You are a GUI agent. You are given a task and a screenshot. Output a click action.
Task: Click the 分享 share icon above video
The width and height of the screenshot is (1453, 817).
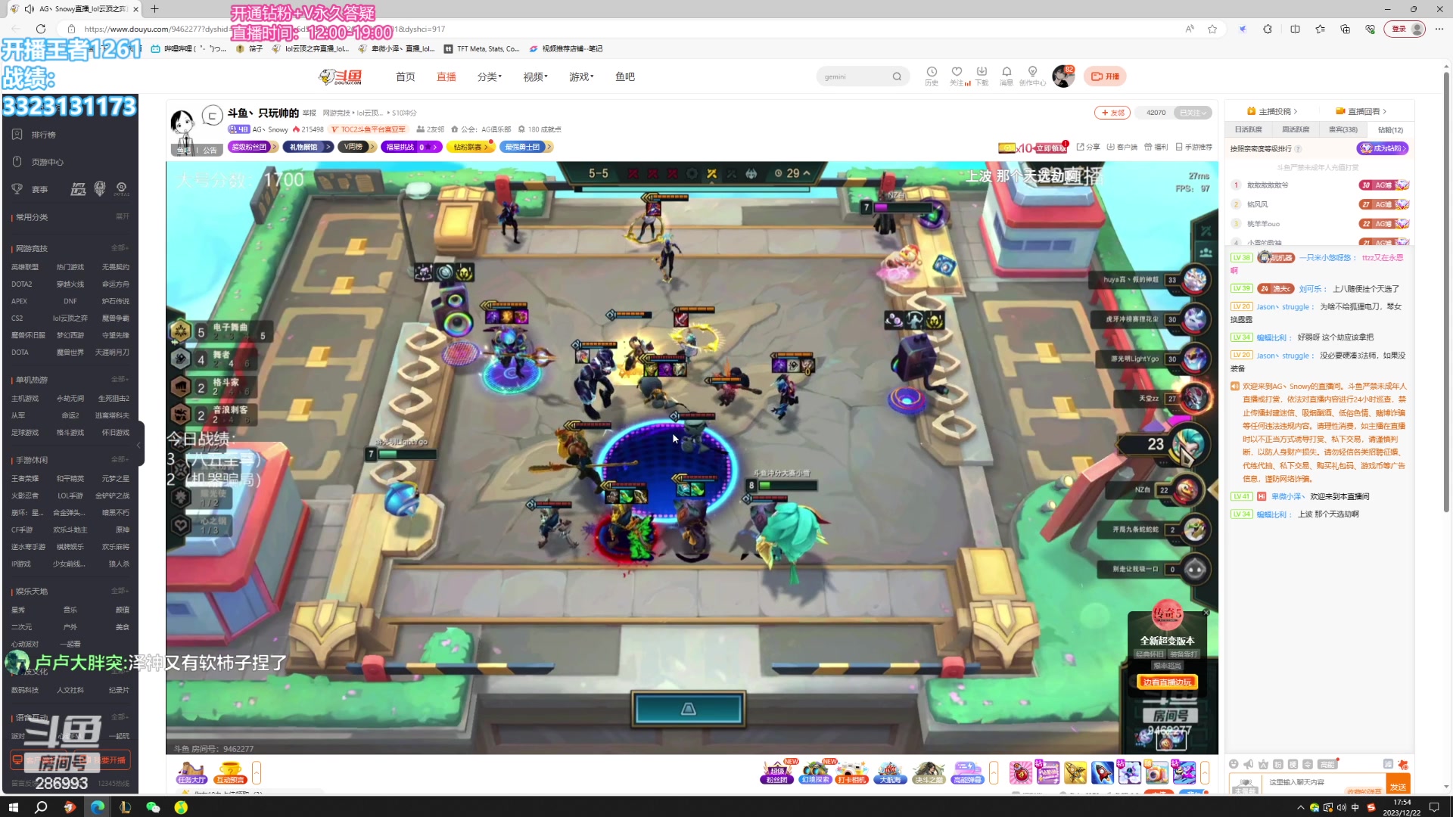click(x=1088, y=148)
